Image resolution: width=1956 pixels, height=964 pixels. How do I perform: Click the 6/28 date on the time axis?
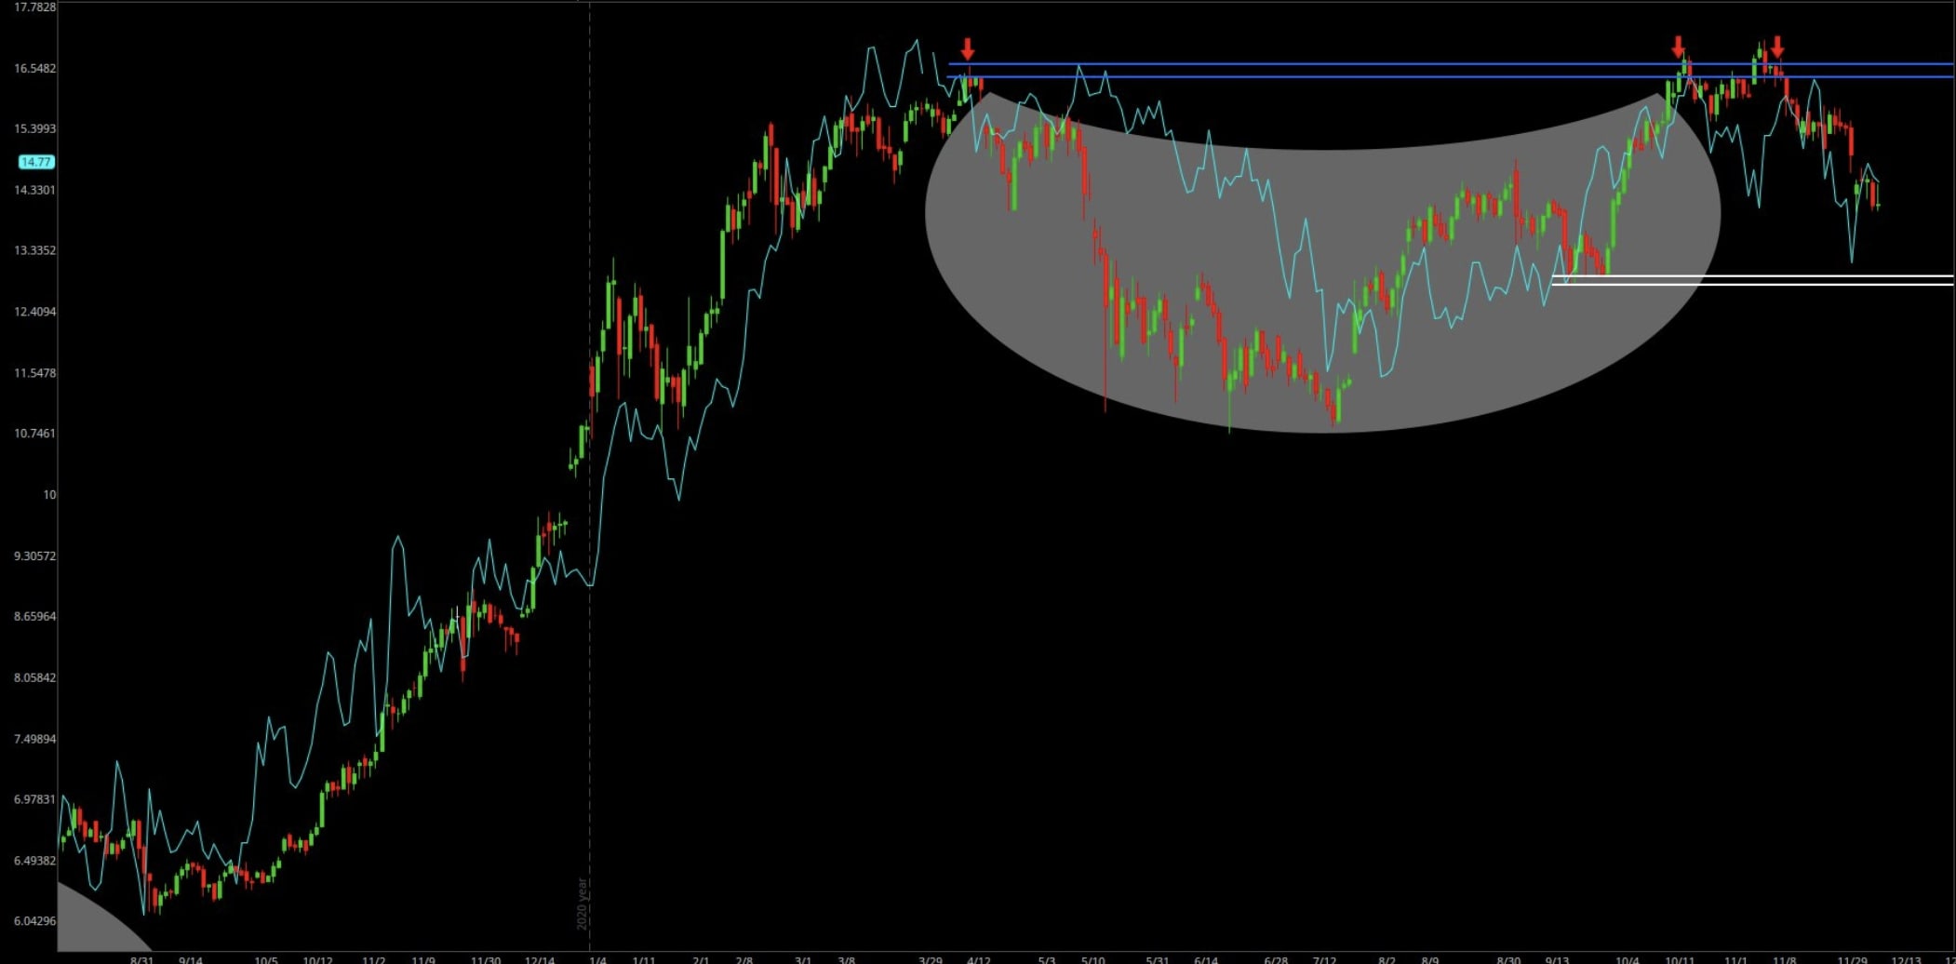coord(1276,959)
